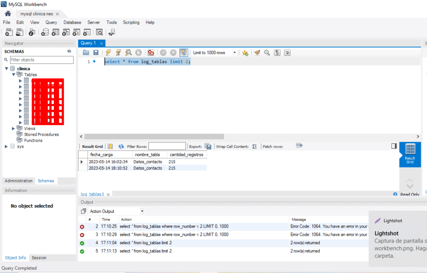
Task: Open the Database menu
Action: pyautogui.click(x=72, y=23)
